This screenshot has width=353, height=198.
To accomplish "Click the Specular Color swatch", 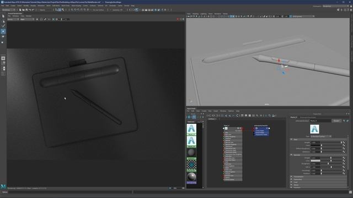I will [315, 161].
